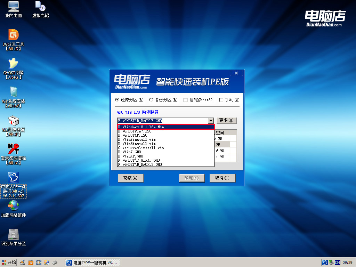The image size is (356, 267).
Task: Select the Win引导修复 desktop icon
Action: click(x=14, y=121)
